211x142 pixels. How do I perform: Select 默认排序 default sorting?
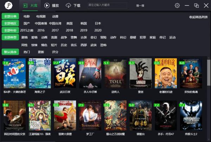[10, 52]
